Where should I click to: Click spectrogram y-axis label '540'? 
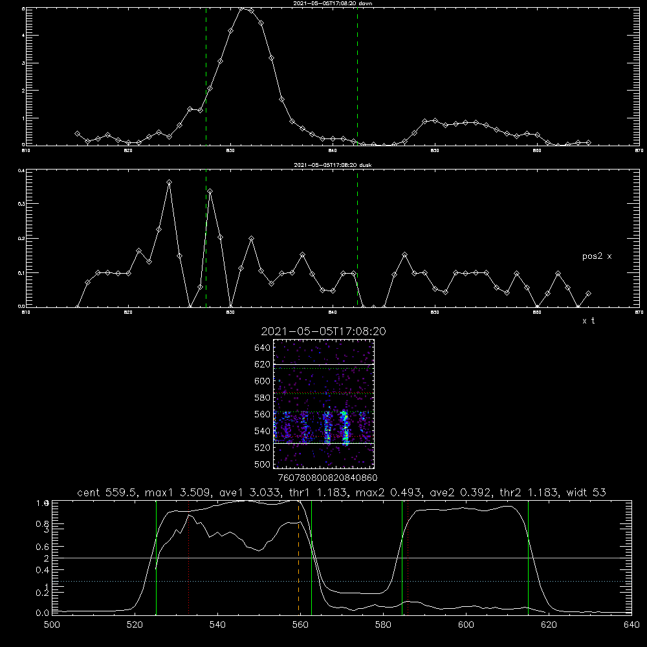click(x=263, y=431)
